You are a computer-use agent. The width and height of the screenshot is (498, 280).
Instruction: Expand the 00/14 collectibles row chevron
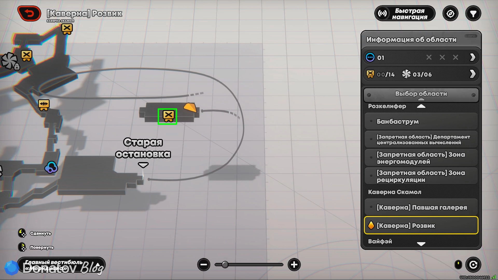(473, 74)
